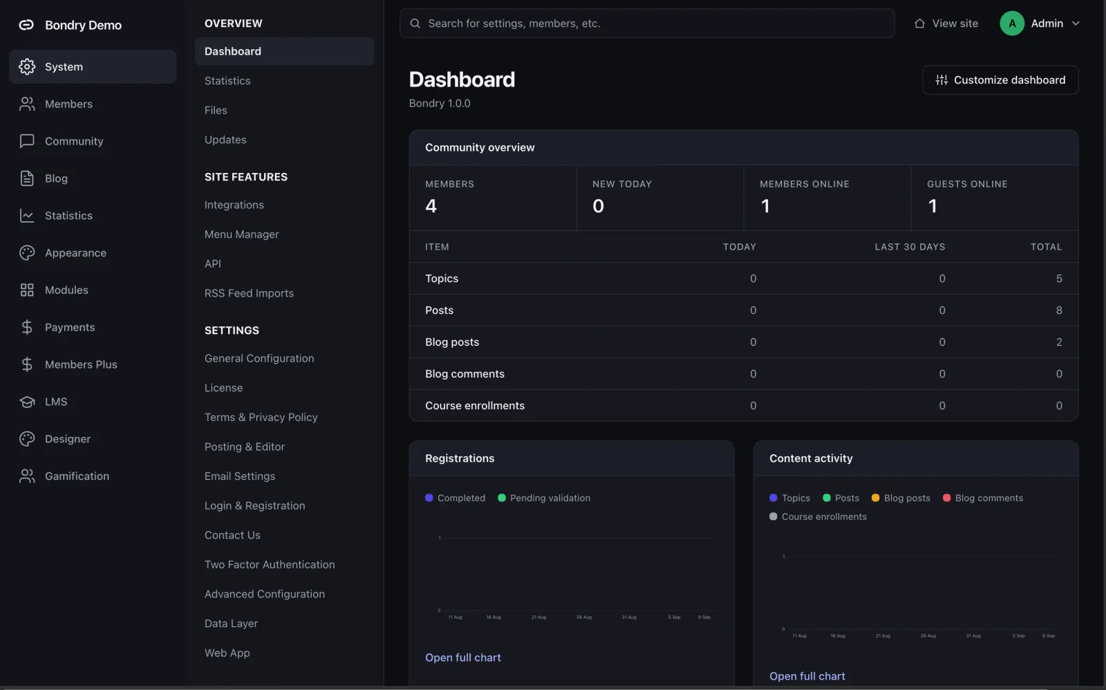Click the Appearance palette icon
Screen dimensions: 1106x690
pyautogui.click(x=27, y=253)
